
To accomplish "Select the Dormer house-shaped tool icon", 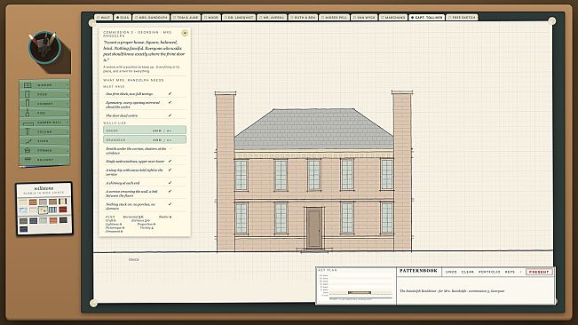I will point(28,150).
